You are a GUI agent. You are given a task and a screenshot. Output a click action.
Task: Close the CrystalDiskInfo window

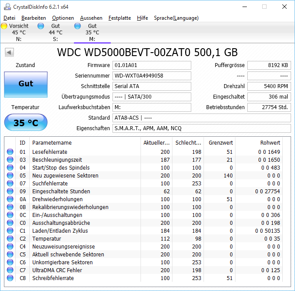[284, 7]
